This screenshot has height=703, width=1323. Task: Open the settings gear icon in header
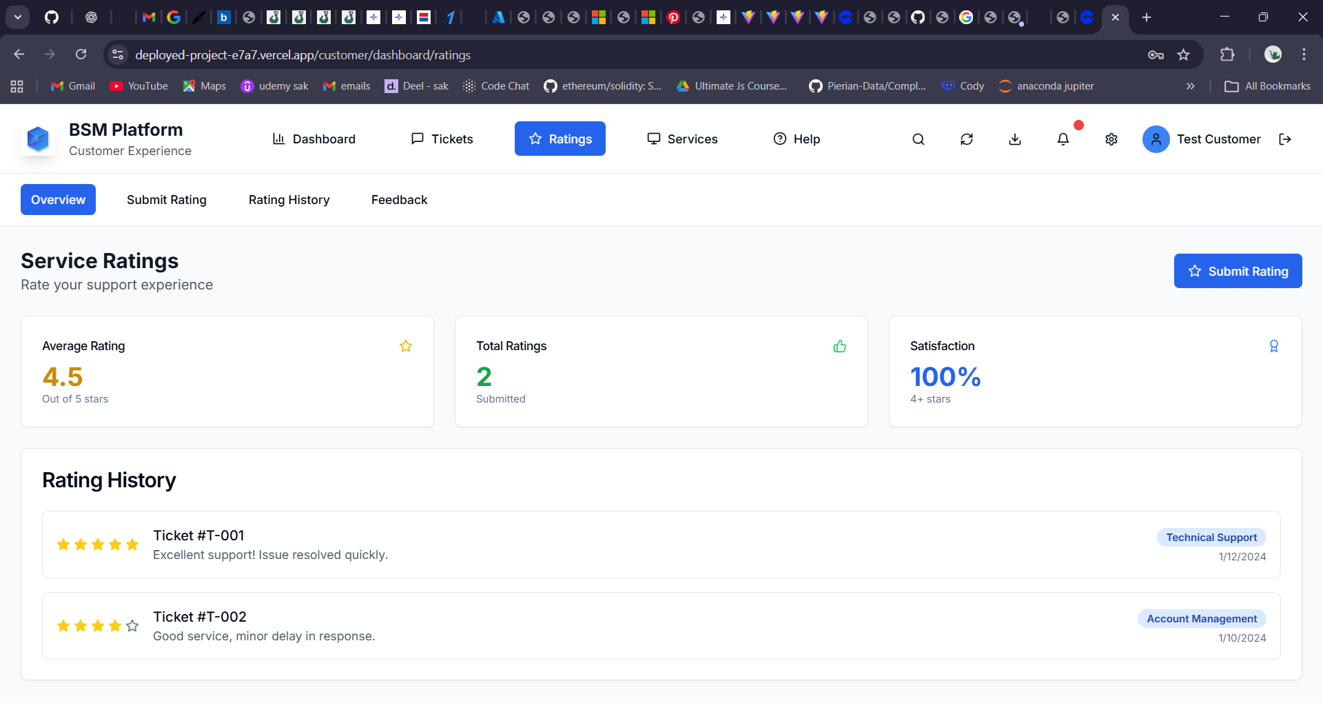point(1111,139)
